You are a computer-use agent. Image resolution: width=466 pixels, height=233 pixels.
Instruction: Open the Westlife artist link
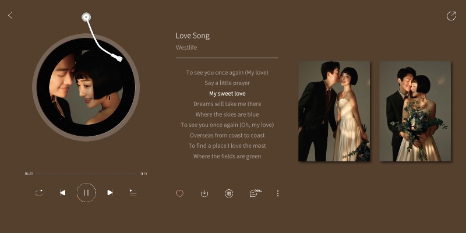pyautogui.click(x=186, y=47)
